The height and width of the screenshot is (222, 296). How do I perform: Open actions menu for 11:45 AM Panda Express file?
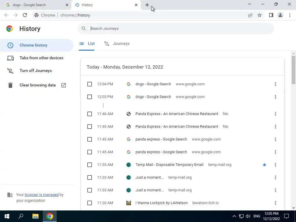pyautogui.click(x=275, y=127)
